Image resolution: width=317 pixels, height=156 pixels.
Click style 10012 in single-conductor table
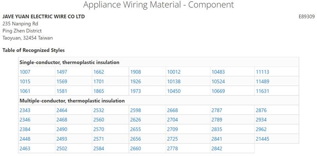coord(174,72)
